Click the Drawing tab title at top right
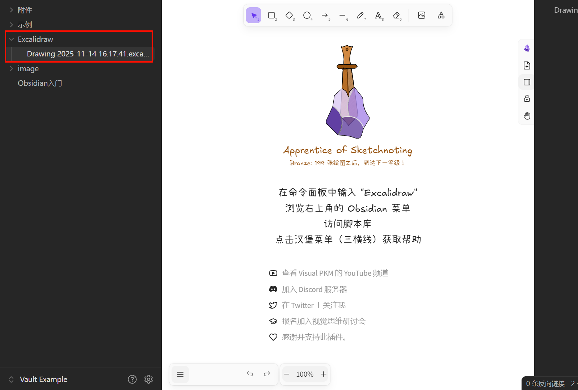Screen dimensions: 578x390 (x=566, y=10)
